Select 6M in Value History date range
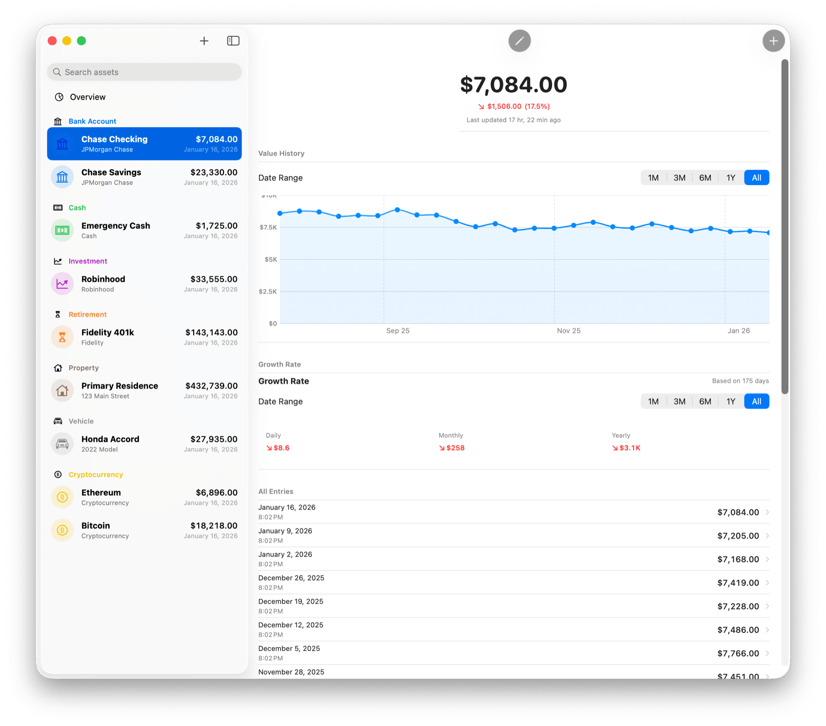The image size is (826, 726). point(705,178)
